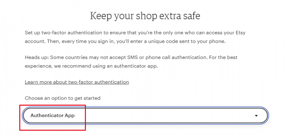Viewport: 298px width, 139px height.
Task: Click the 'Keep your shop extra safe' heading
Action: [x=145, y=16]
